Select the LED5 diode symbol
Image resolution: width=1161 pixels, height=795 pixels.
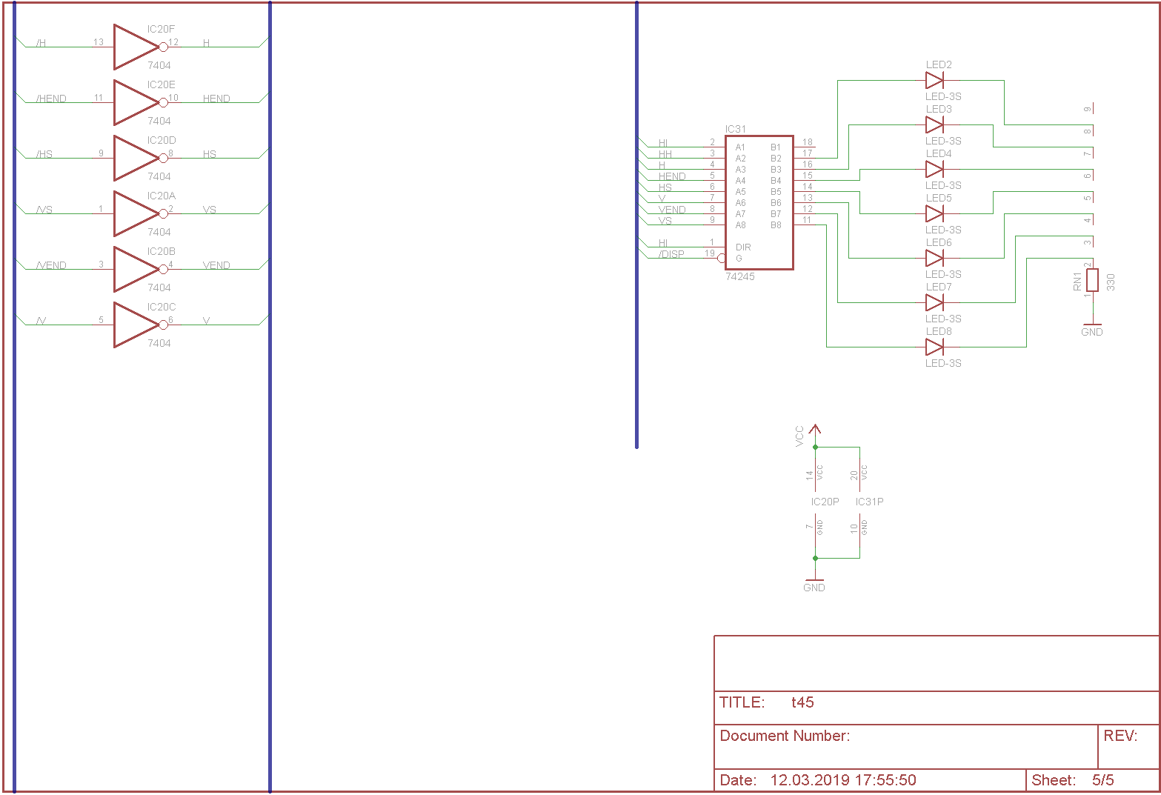coord(934,213)
